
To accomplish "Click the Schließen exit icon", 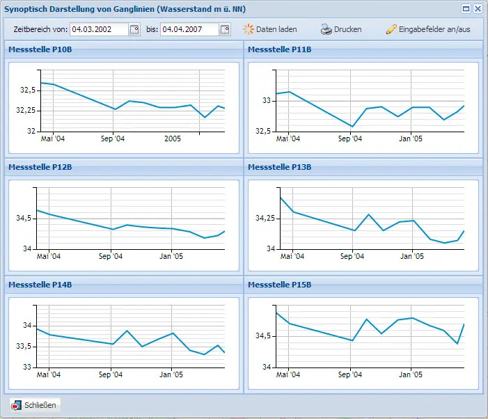I will (16, 405).
